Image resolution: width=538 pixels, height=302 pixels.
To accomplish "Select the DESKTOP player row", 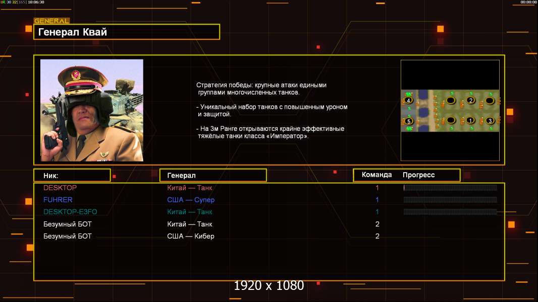I will [269, 187].
